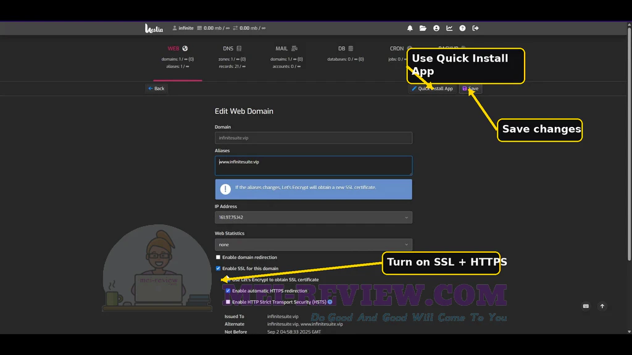Click the Let's Encrypt alias info notice
Image resolution: width=632 pixels, height=355 pixels.
(314, 189)
